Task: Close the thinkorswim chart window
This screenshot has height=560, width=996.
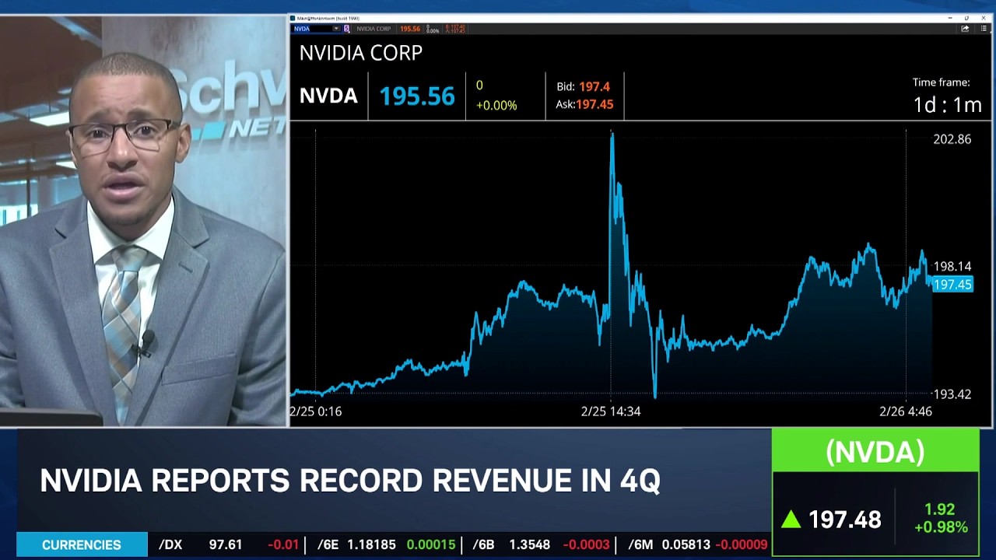Action: [x=984, y=18]
